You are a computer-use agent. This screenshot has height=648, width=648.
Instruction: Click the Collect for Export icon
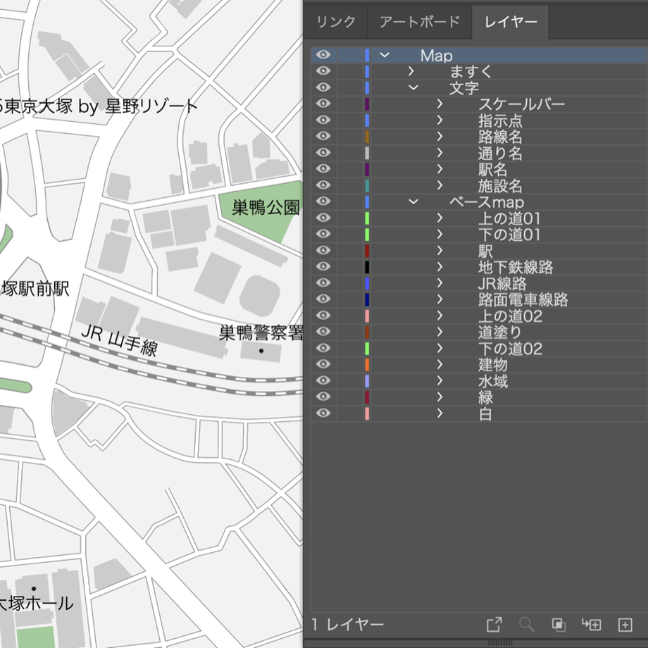point(494,625)
